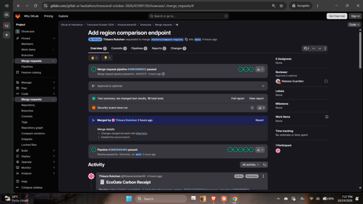Switch to the Pipelines tab

point(139,48)
